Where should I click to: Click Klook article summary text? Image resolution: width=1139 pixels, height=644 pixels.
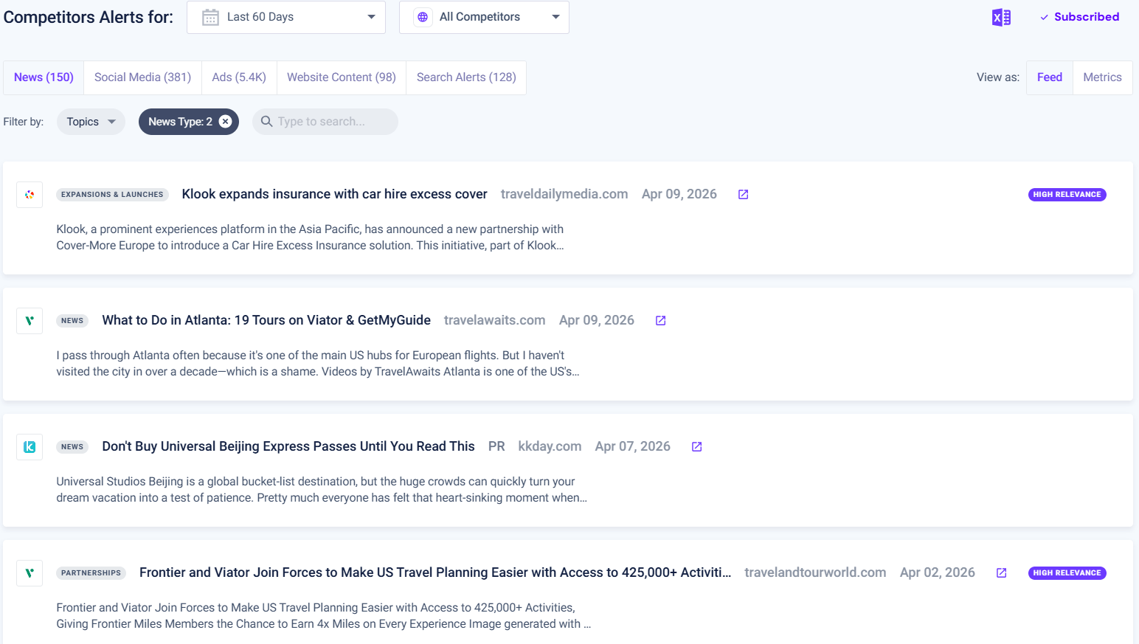coord(310,238)
